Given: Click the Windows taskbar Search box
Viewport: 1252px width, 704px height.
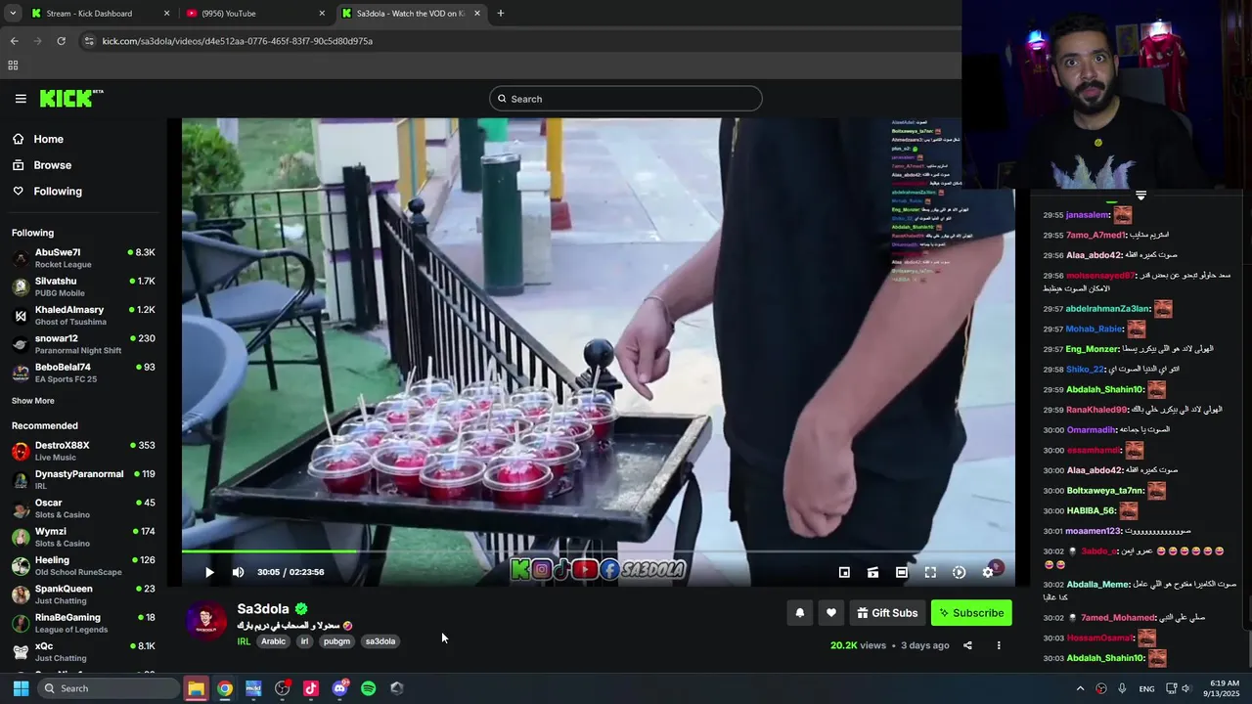Looking at the screenshot, I should click(111, 688).
